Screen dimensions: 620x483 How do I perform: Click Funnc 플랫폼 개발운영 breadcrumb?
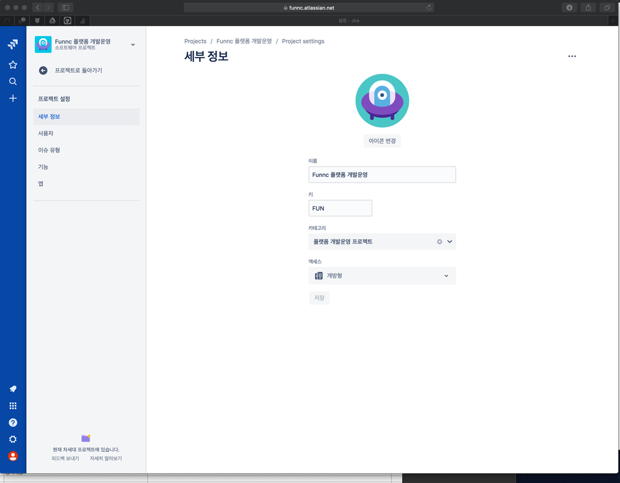244,41
